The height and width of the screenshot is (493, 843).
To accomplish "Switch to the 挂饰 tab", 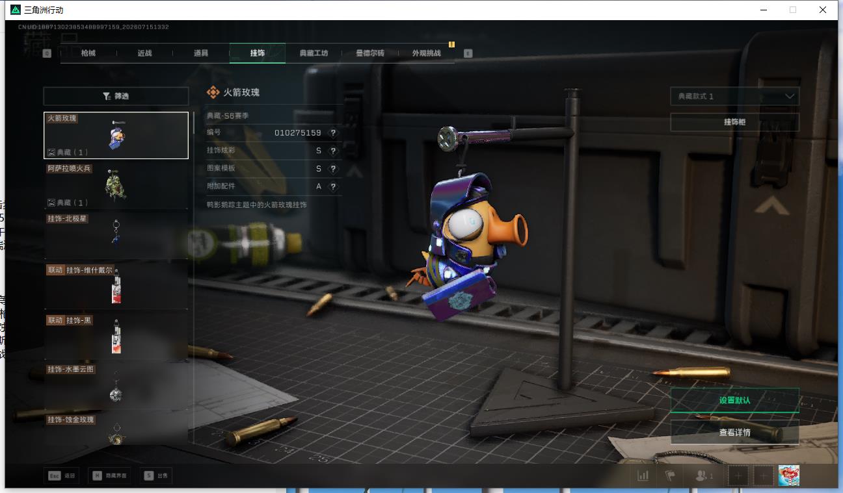I will click(258, 53).
